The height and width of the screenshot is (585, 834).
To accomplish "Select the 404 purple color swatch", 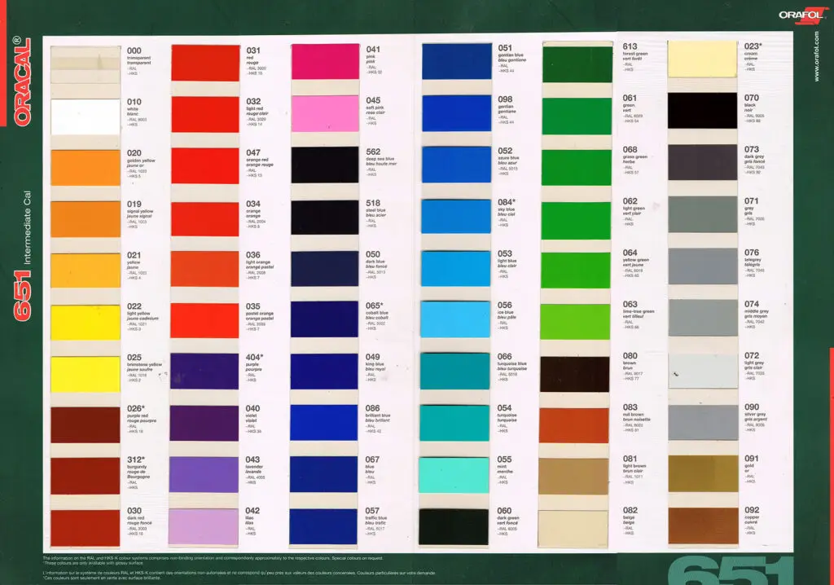I will click(205, 371).
